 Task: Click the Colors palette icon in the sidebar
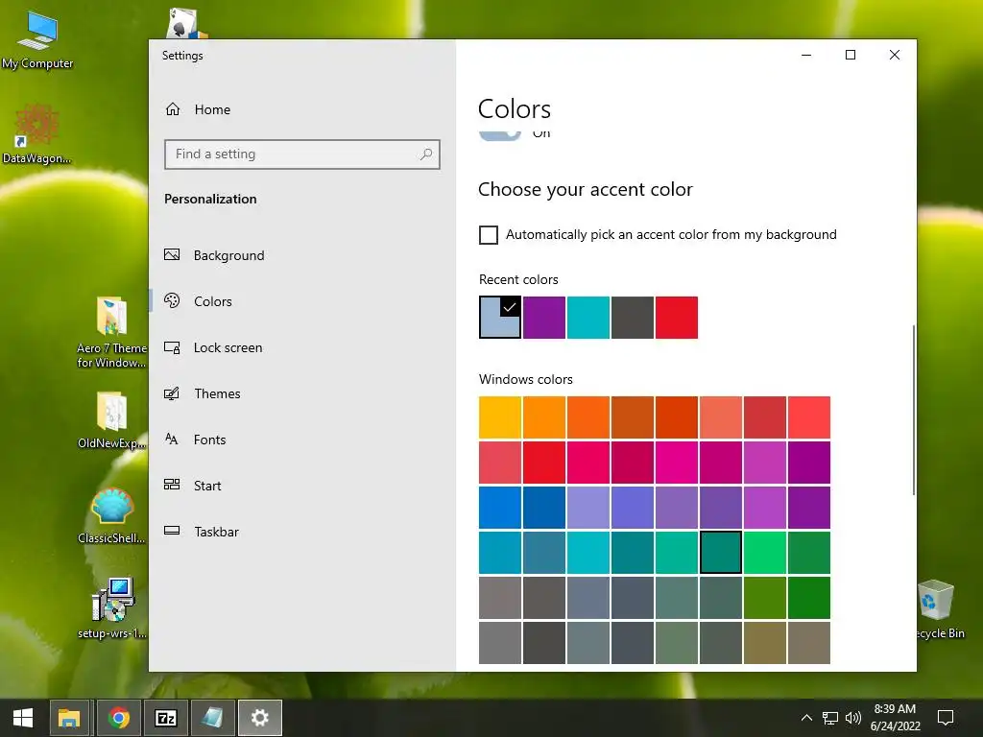(x=172, y=300)
